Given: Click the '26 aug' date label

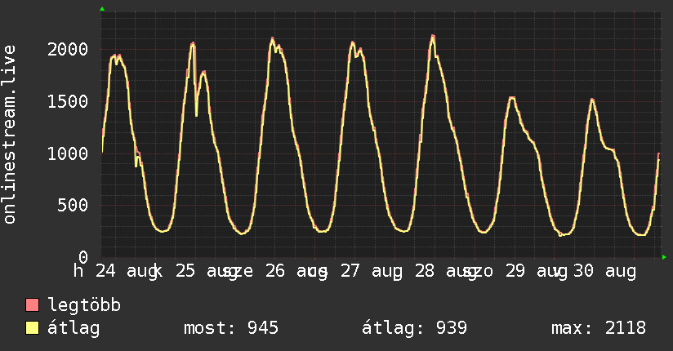Looking at the screenshot, I should (296, 272).
